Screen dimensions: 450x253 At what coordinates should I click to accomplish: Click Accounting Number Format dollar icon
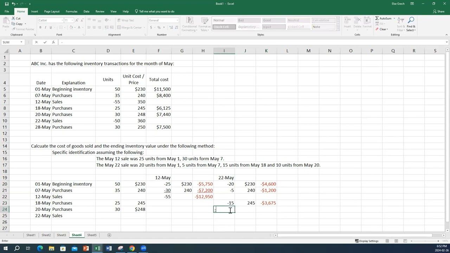[151, 27]
